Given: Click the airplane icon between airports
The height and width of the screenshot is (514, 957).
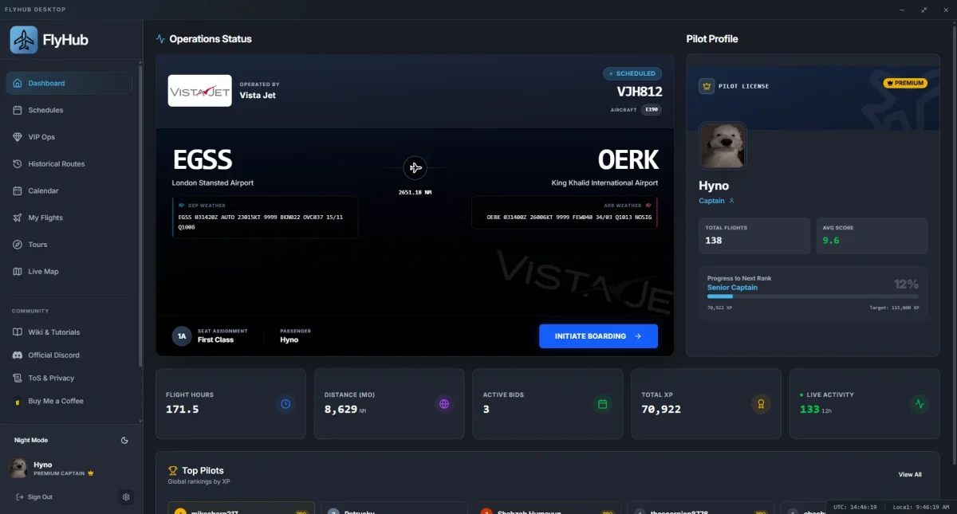Looking at the screenshot, I should [x=415, y=168].
